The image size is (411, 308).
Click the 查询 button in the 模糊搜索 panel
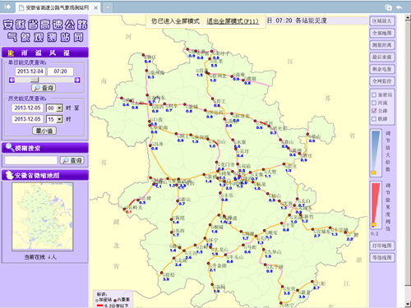[72, 160]
